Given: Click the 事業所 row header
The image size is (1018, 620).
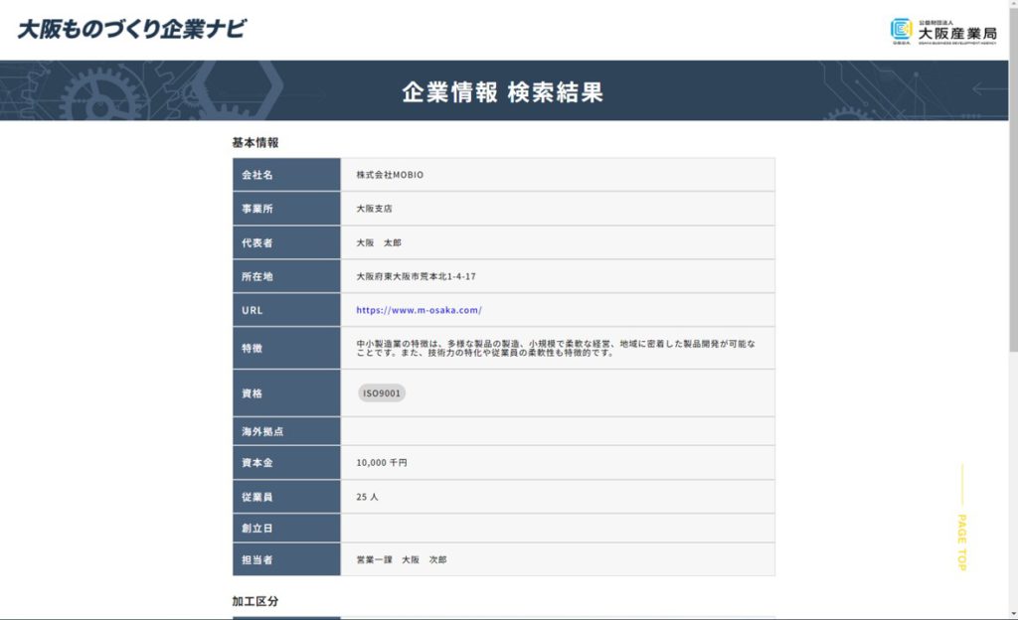Looking at the screenshot, I should [286, 209].
